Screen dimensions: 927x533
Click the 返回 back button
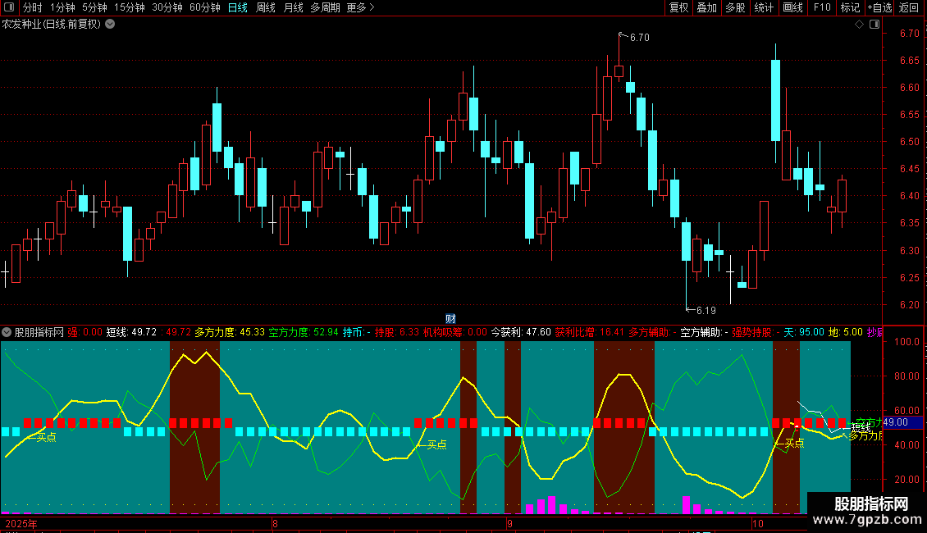tap(909, 7)
